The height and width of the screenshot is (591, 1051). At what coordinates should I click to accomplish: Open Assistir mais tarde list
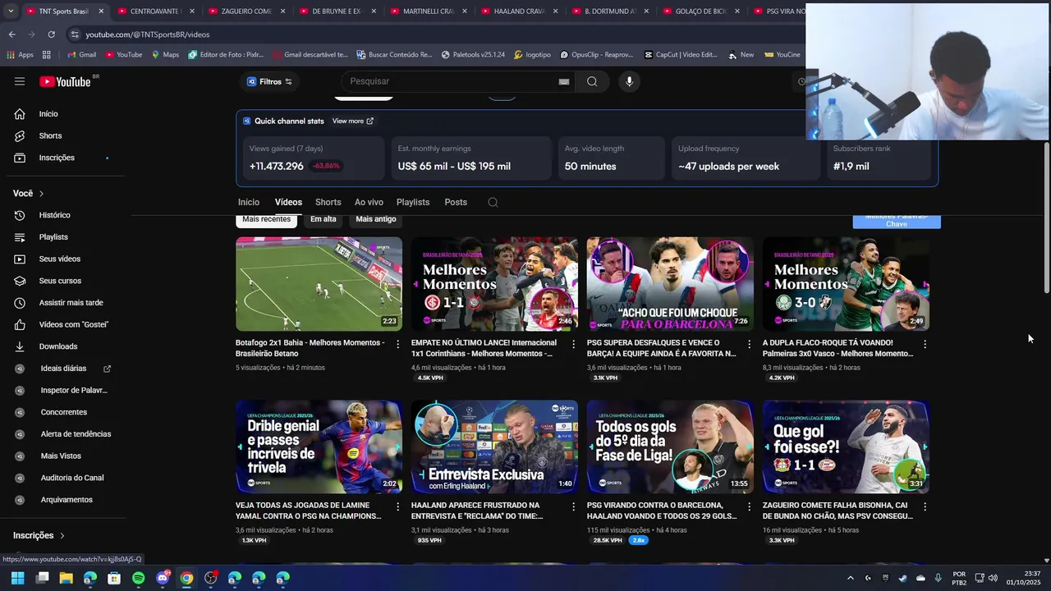click(x=71, y=303)
